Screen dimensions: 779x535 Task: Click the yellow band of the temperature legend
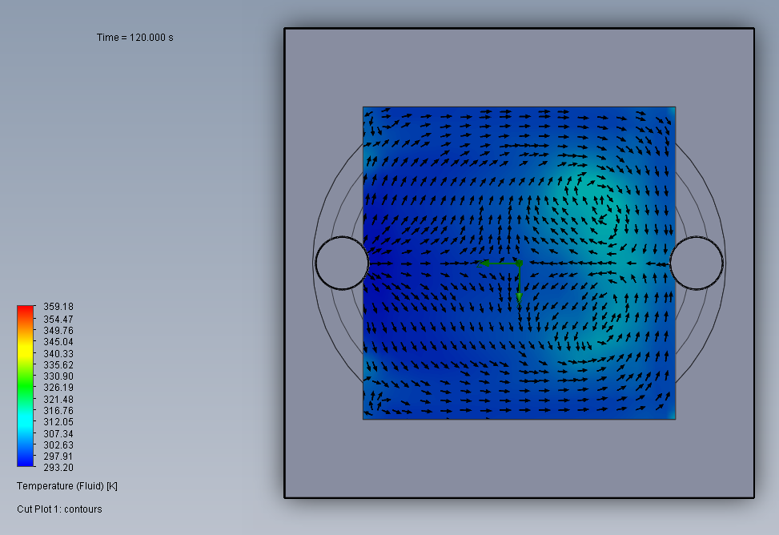[26, 351]
